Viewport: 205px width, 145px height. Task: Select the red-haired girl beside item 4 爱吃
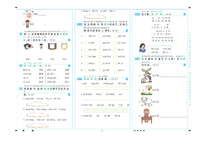[x=27, y=24]
